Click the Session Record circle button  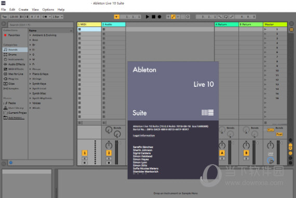point(187,17)
